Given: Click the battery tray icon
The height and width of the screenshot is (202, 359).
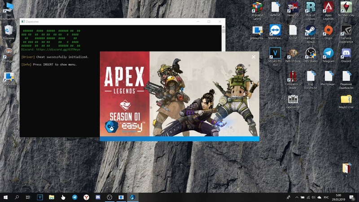Looking at the screenshot, I should coord(302,197).
